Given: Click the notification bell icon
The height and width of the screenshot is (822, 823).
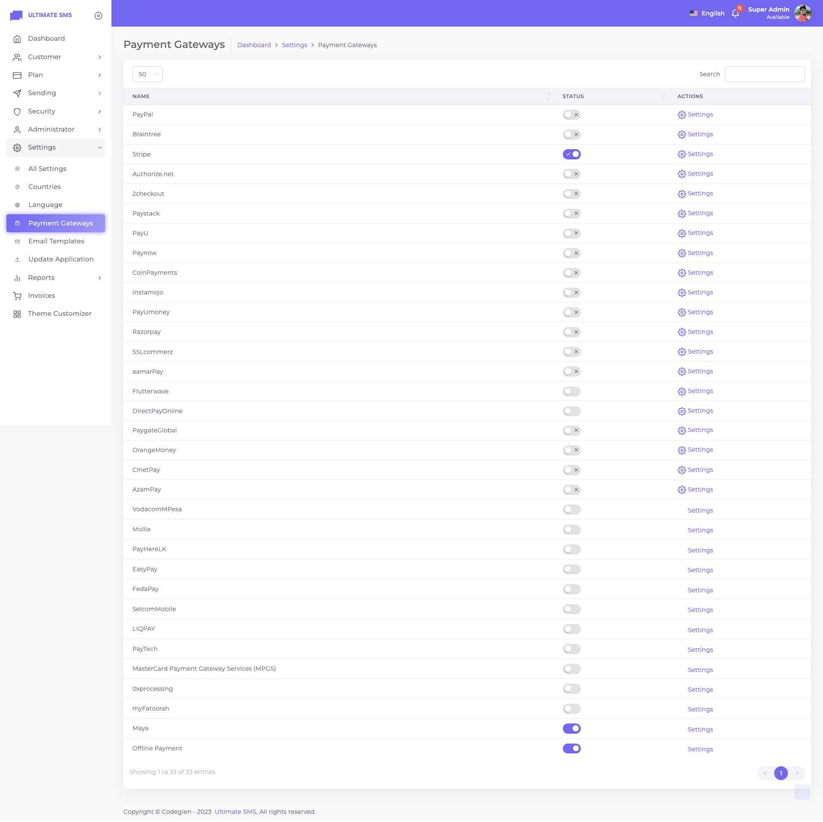Looking at the screenshot, I should pos(735,13).
